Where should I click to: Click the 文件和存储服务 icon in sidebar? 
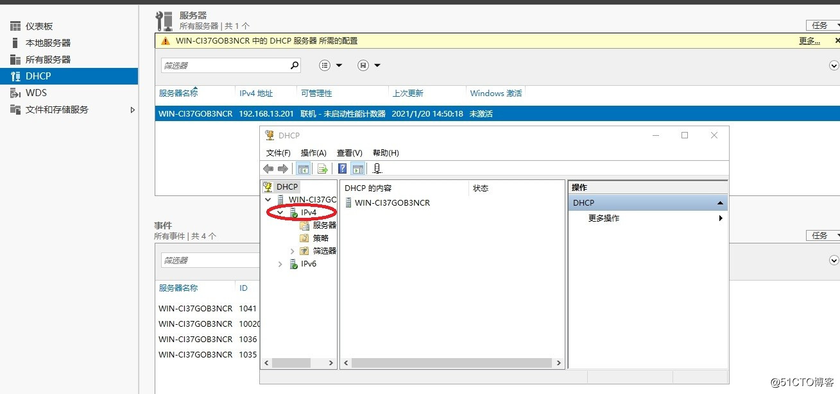(x=15, y=110)
